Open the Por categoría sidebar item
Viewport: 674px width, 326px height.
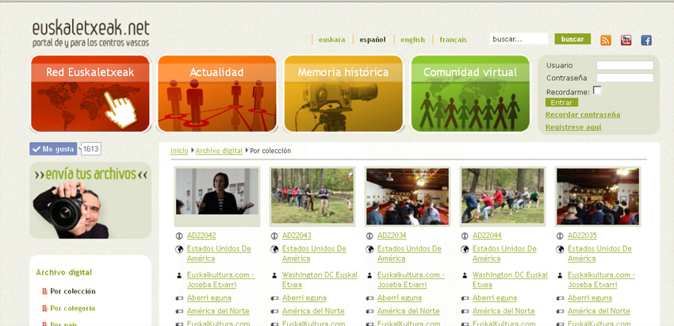tap(73, 309)
